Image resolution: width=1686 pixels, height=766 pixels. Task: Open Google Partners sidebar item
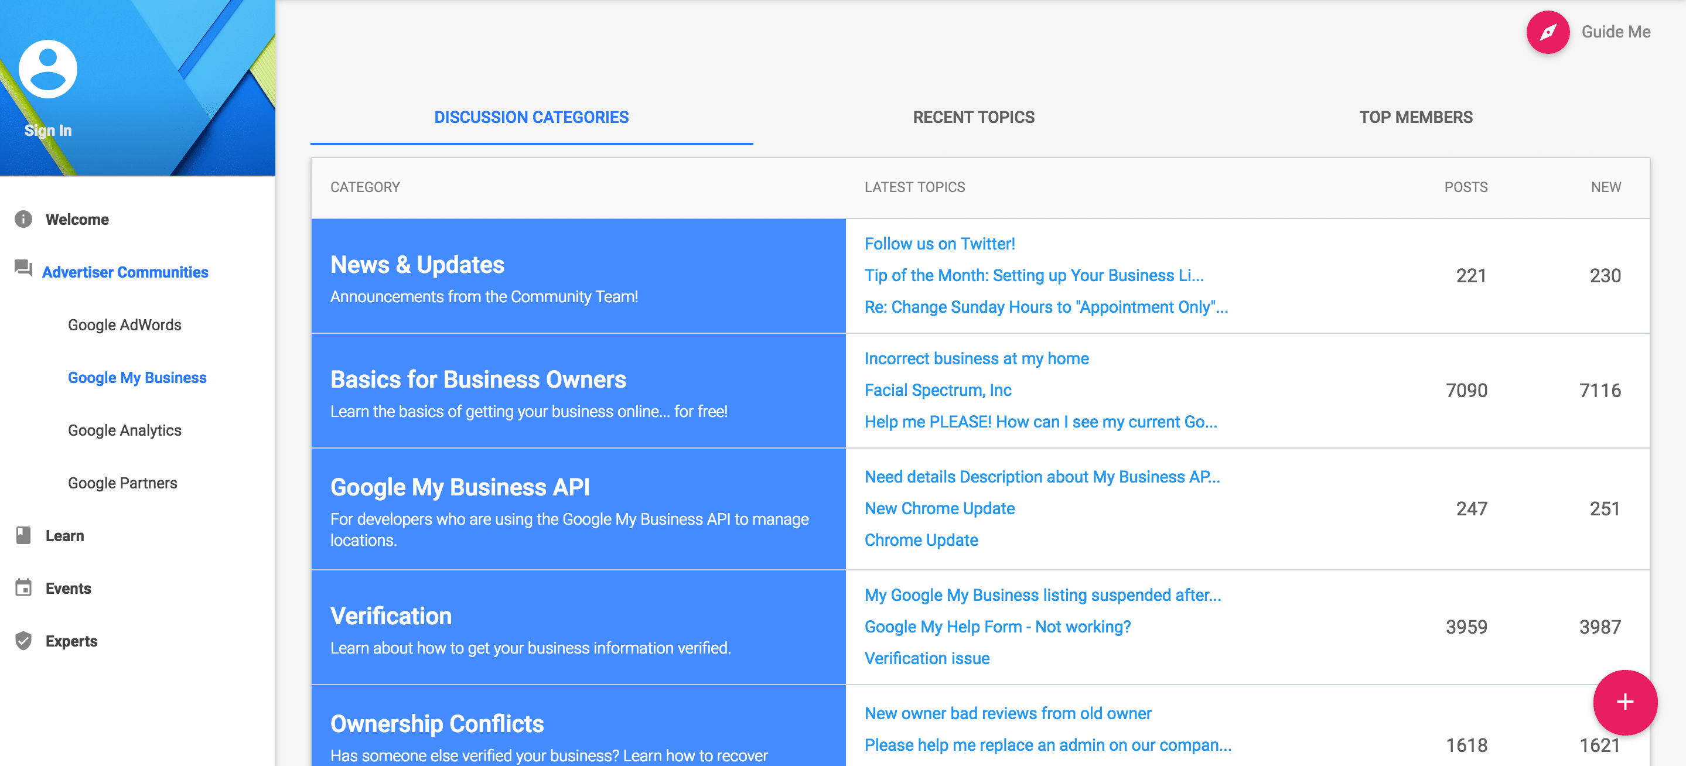click(122, 483)
